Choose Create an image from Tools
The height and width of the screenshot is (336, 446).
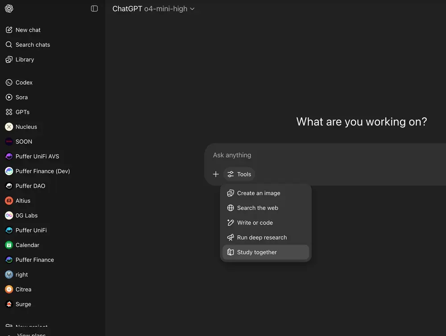259,193
